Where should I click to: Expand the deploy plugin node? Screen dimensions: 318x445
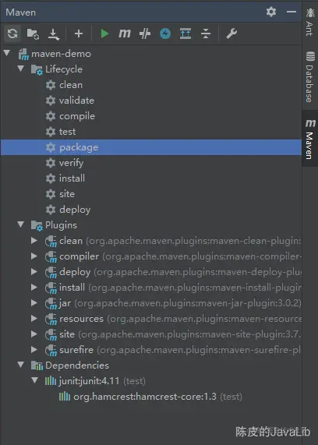[x=34, y=272]
